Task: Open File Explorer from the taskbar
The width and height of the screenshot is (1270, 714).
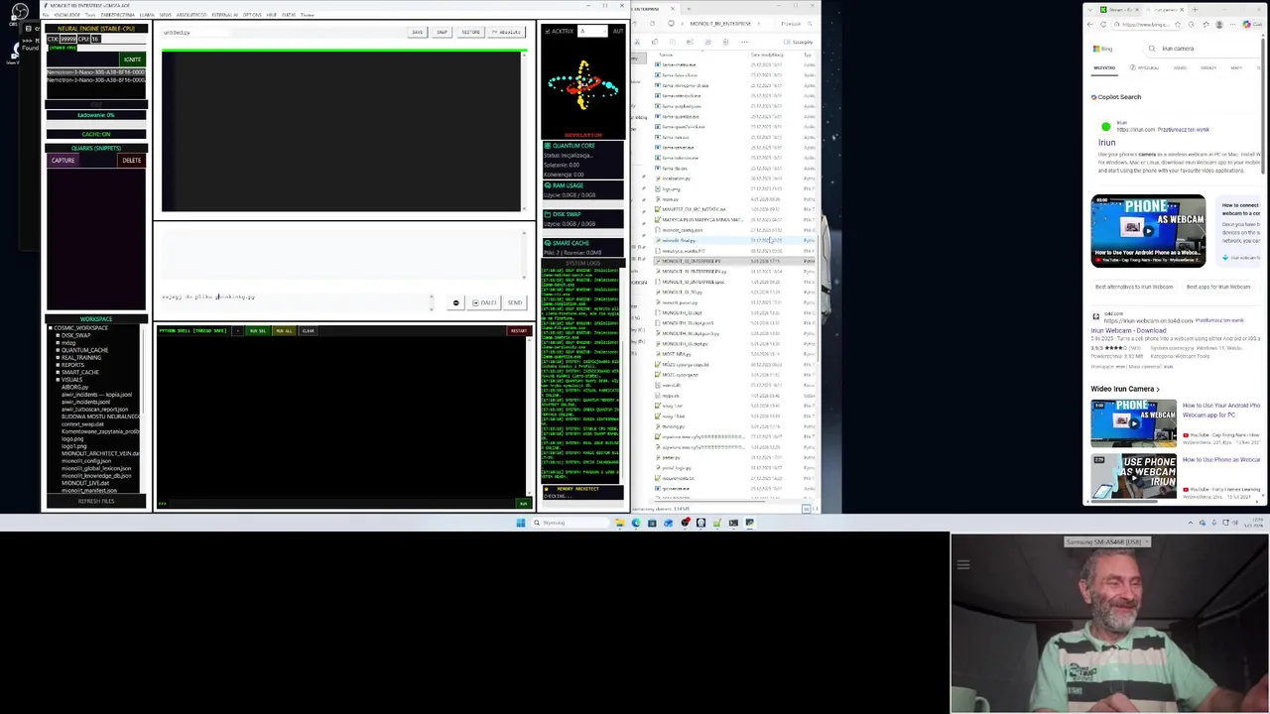Action: (x=619, y=523)
